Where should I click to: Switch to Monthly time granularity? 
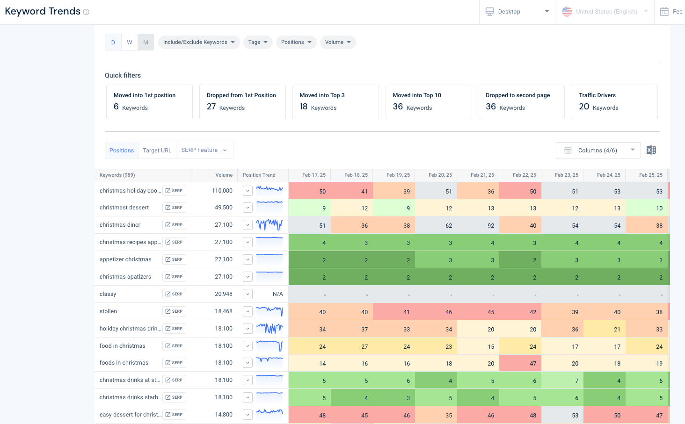coord(146,42)
